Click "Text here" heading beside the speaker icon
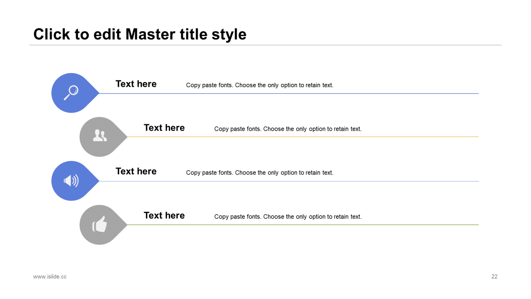This screenshot has height=299, width=531. click(136, 172)
